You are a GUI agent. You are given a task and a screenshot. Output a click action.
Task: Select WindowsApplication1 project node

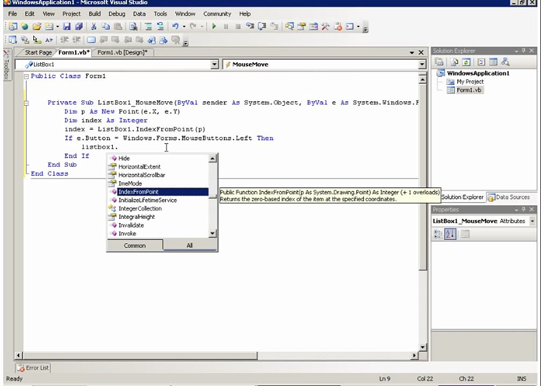[x=478, y=73]
